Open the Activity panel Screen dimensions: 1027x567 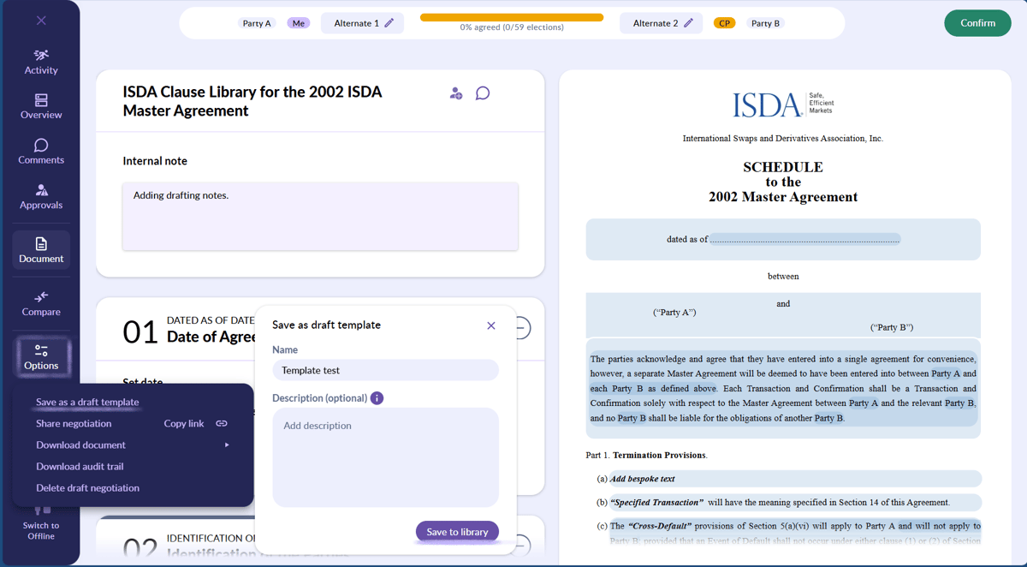tap(41, 62)
